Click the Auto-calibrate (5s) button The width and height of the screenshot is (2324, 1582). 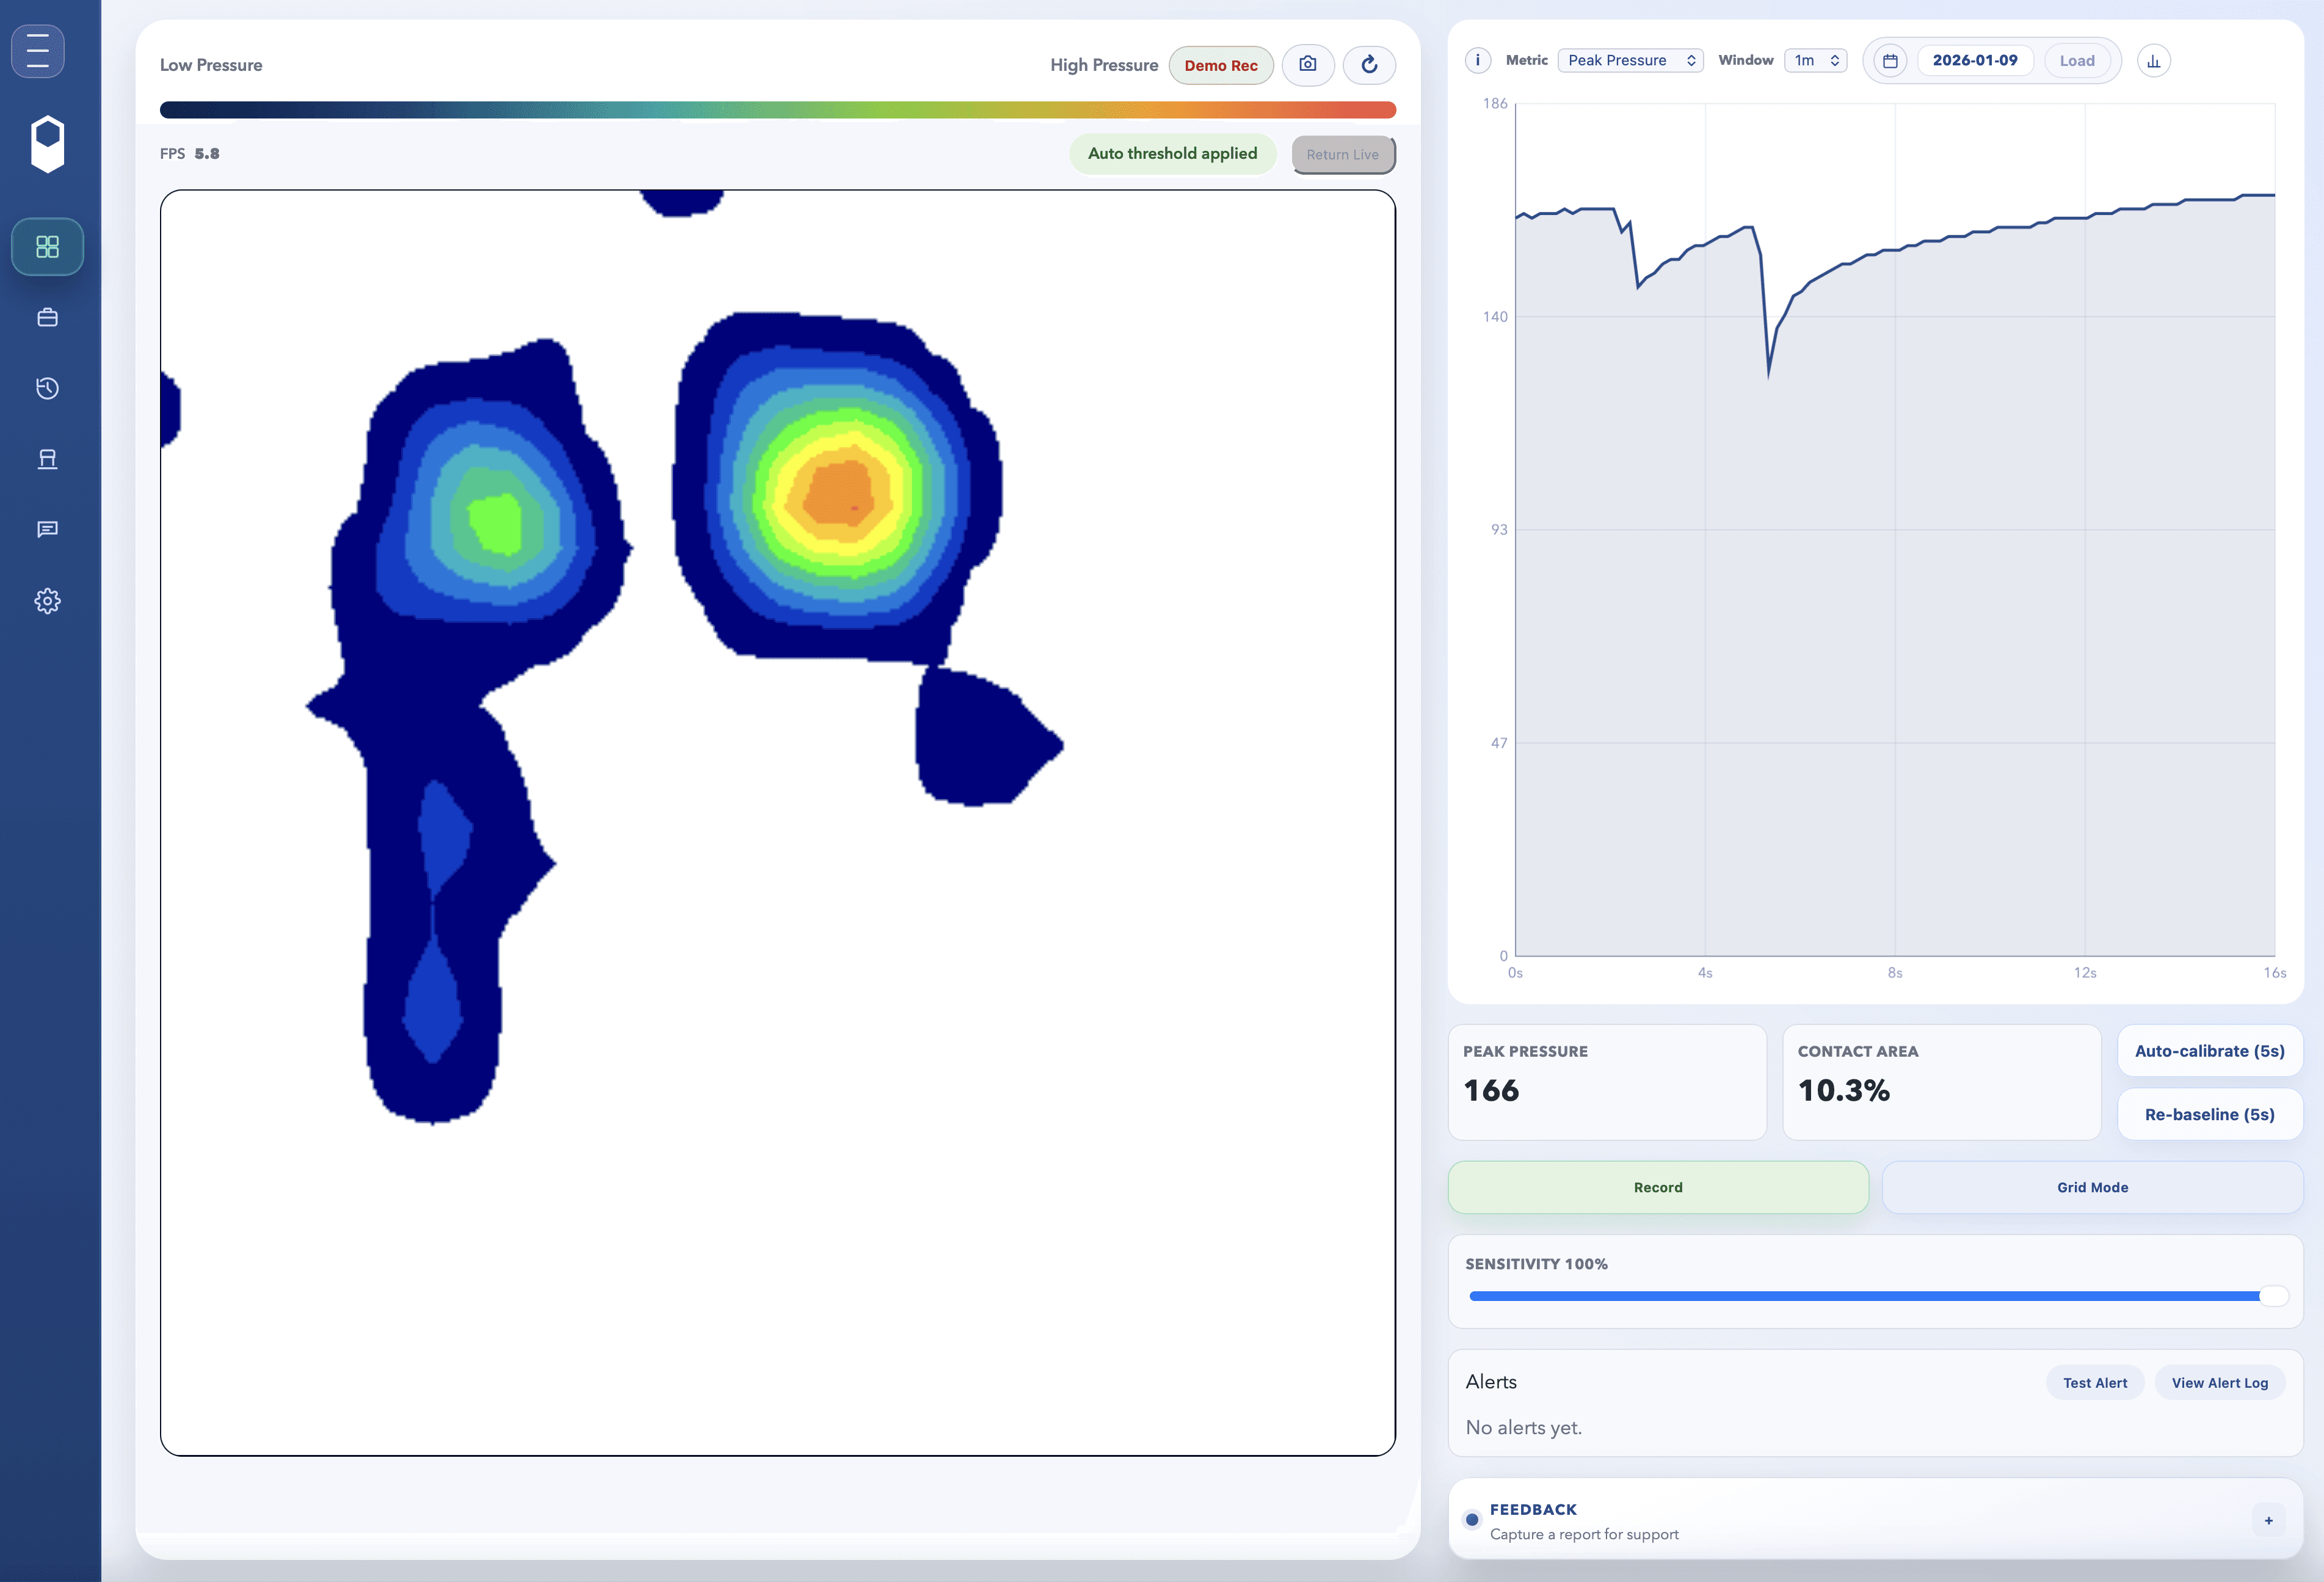coord(2209,1051)
